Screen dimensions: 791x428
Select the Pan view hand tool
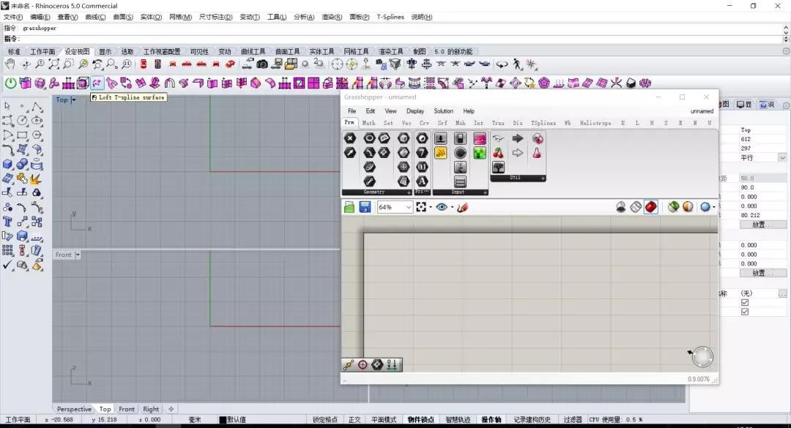point(10,64)
